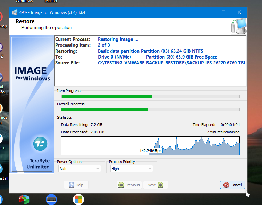Click the '2 of 3' processing item text
Viewport: 262px width, 205px height.
(x=104, y=45)
